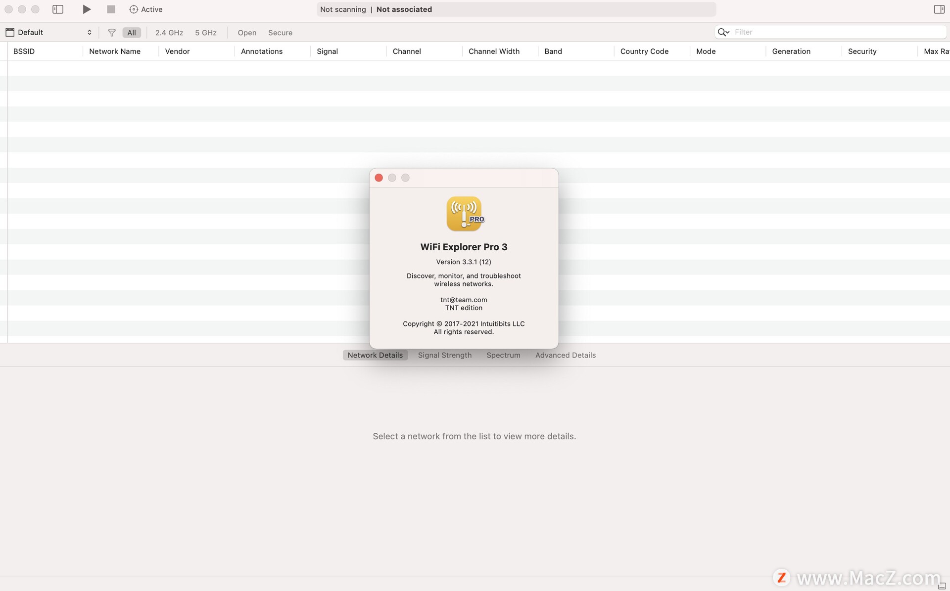The width and height of the screenshot is (950, 591).
Task: Switch to the Spectrum tab
Action: pos(503,355)
